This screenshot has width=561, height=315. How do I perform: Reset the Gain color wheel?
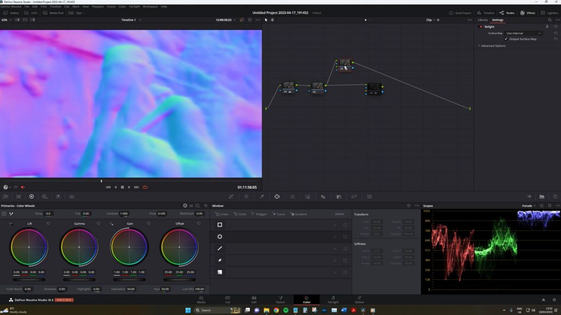point(148,224)
